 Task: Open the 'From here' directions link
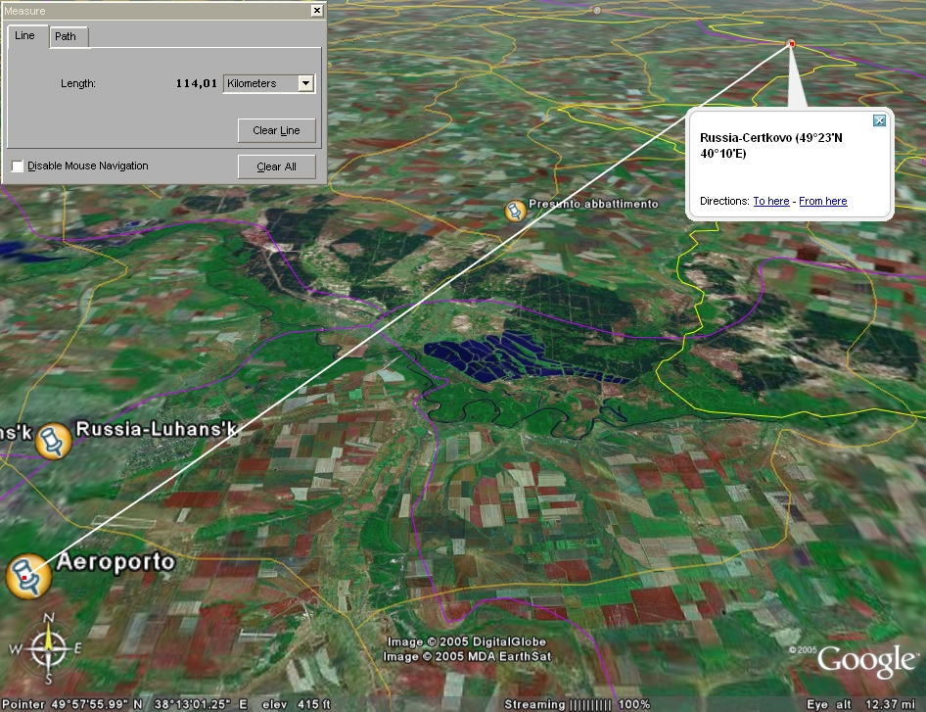tap(822, 201)
